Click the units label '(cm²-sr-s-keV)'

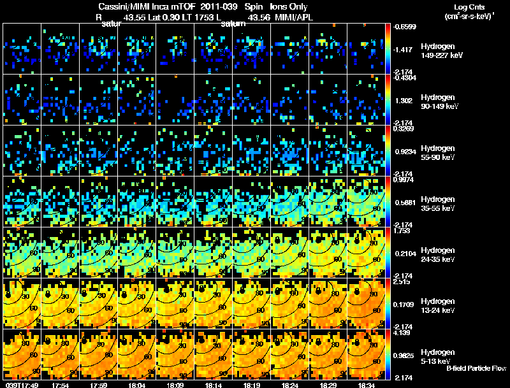point(469,16)
